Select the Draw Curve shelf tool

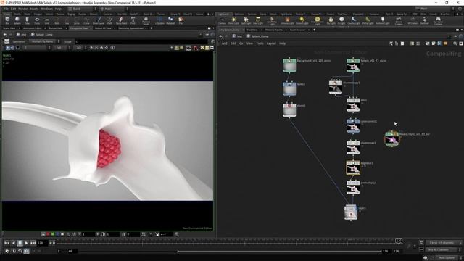pyautogui.click(x=99, y=20)
